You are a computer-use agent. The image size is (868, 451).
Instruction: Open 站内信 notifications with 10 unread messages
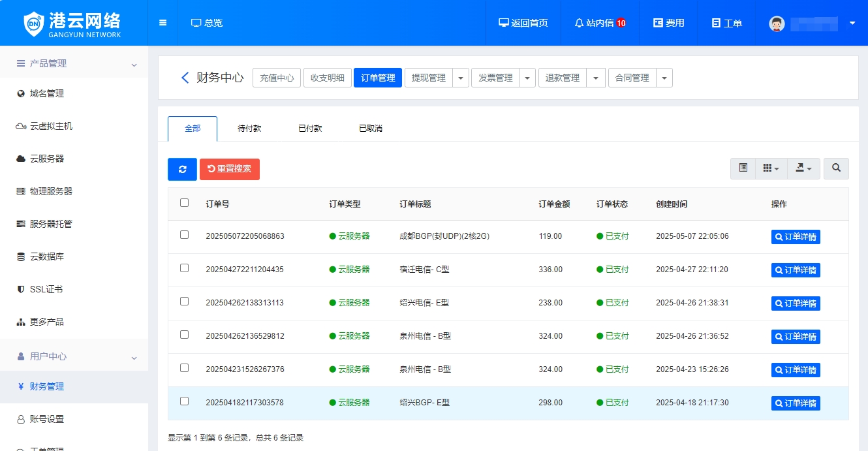[598, 22]
